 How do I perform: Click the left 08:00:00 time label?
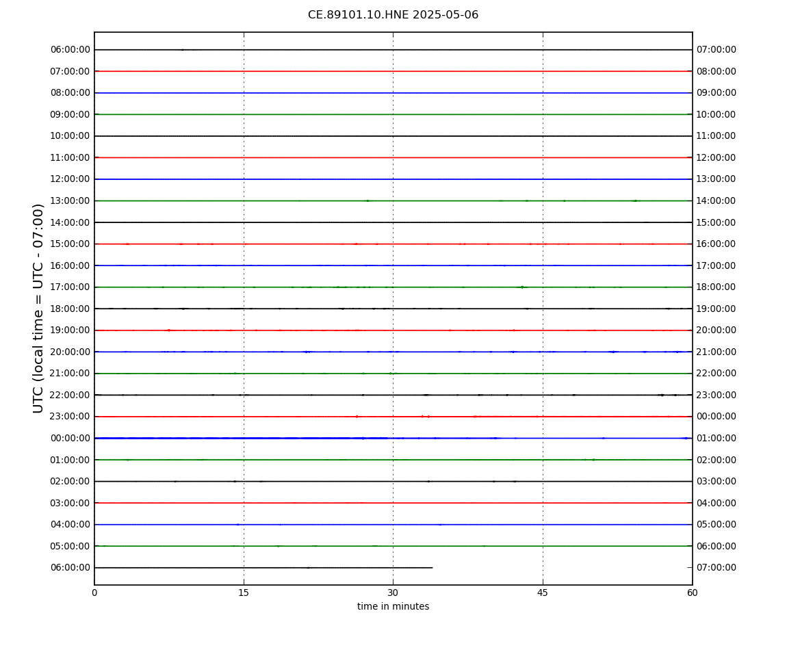(x=70, y=93)
